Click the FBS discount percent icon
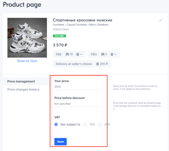The width and height of the screenshot is (169, 151). [x=78, y=54]
